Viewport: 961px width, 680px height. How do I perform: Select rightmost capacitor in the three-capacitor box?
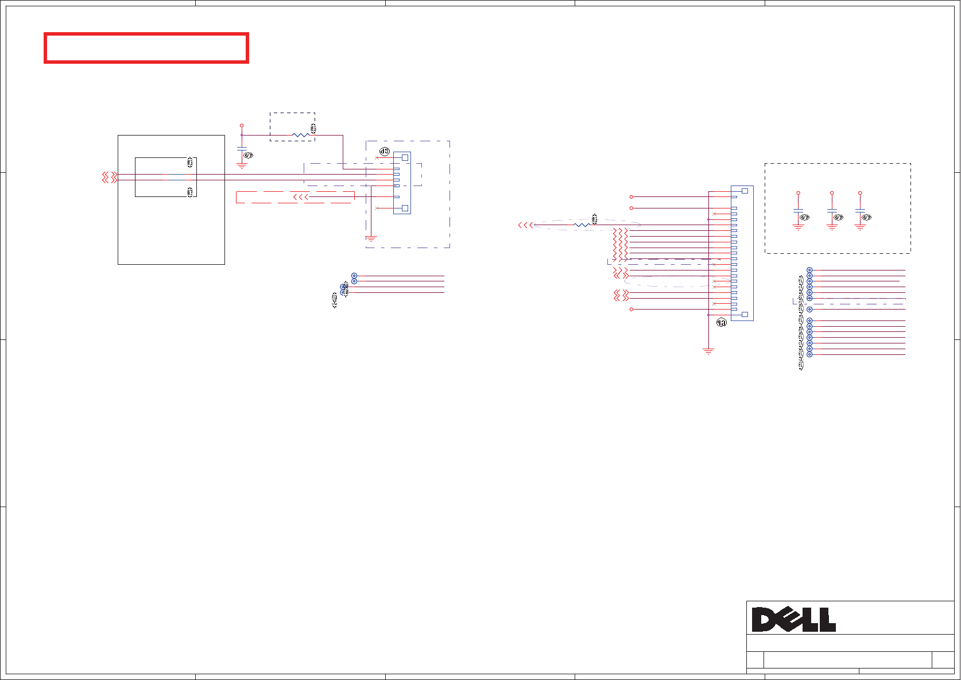click(860, 211)
